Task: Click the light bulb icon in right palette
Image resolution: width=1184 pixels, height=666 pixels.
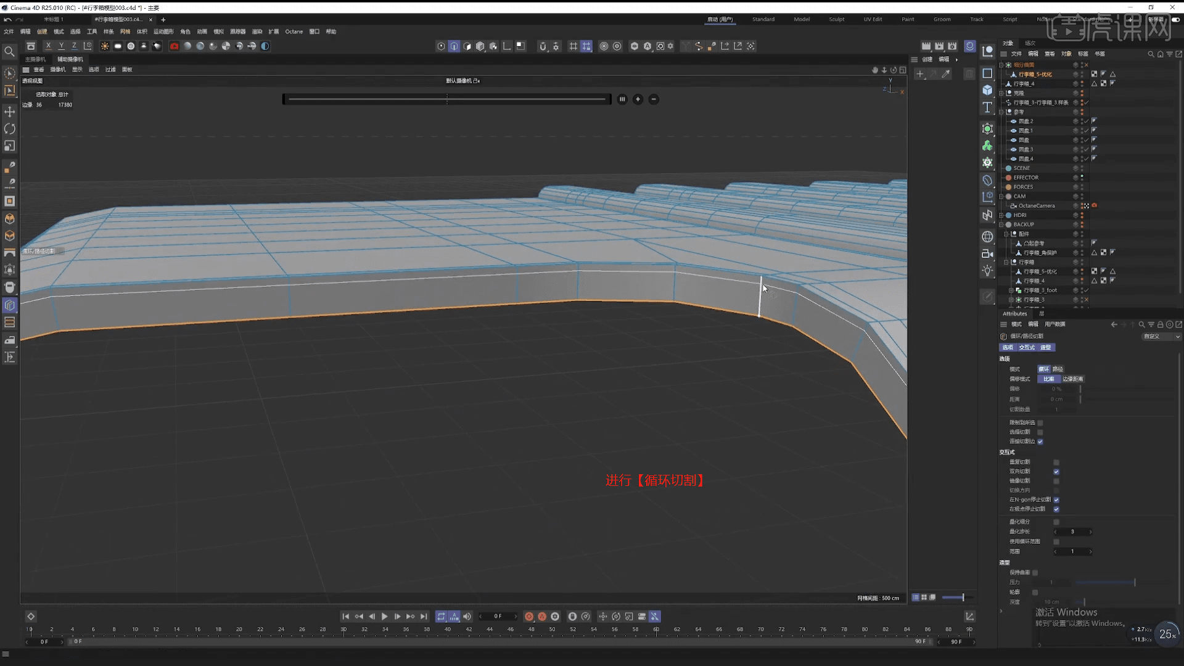Action: point(987,271)
